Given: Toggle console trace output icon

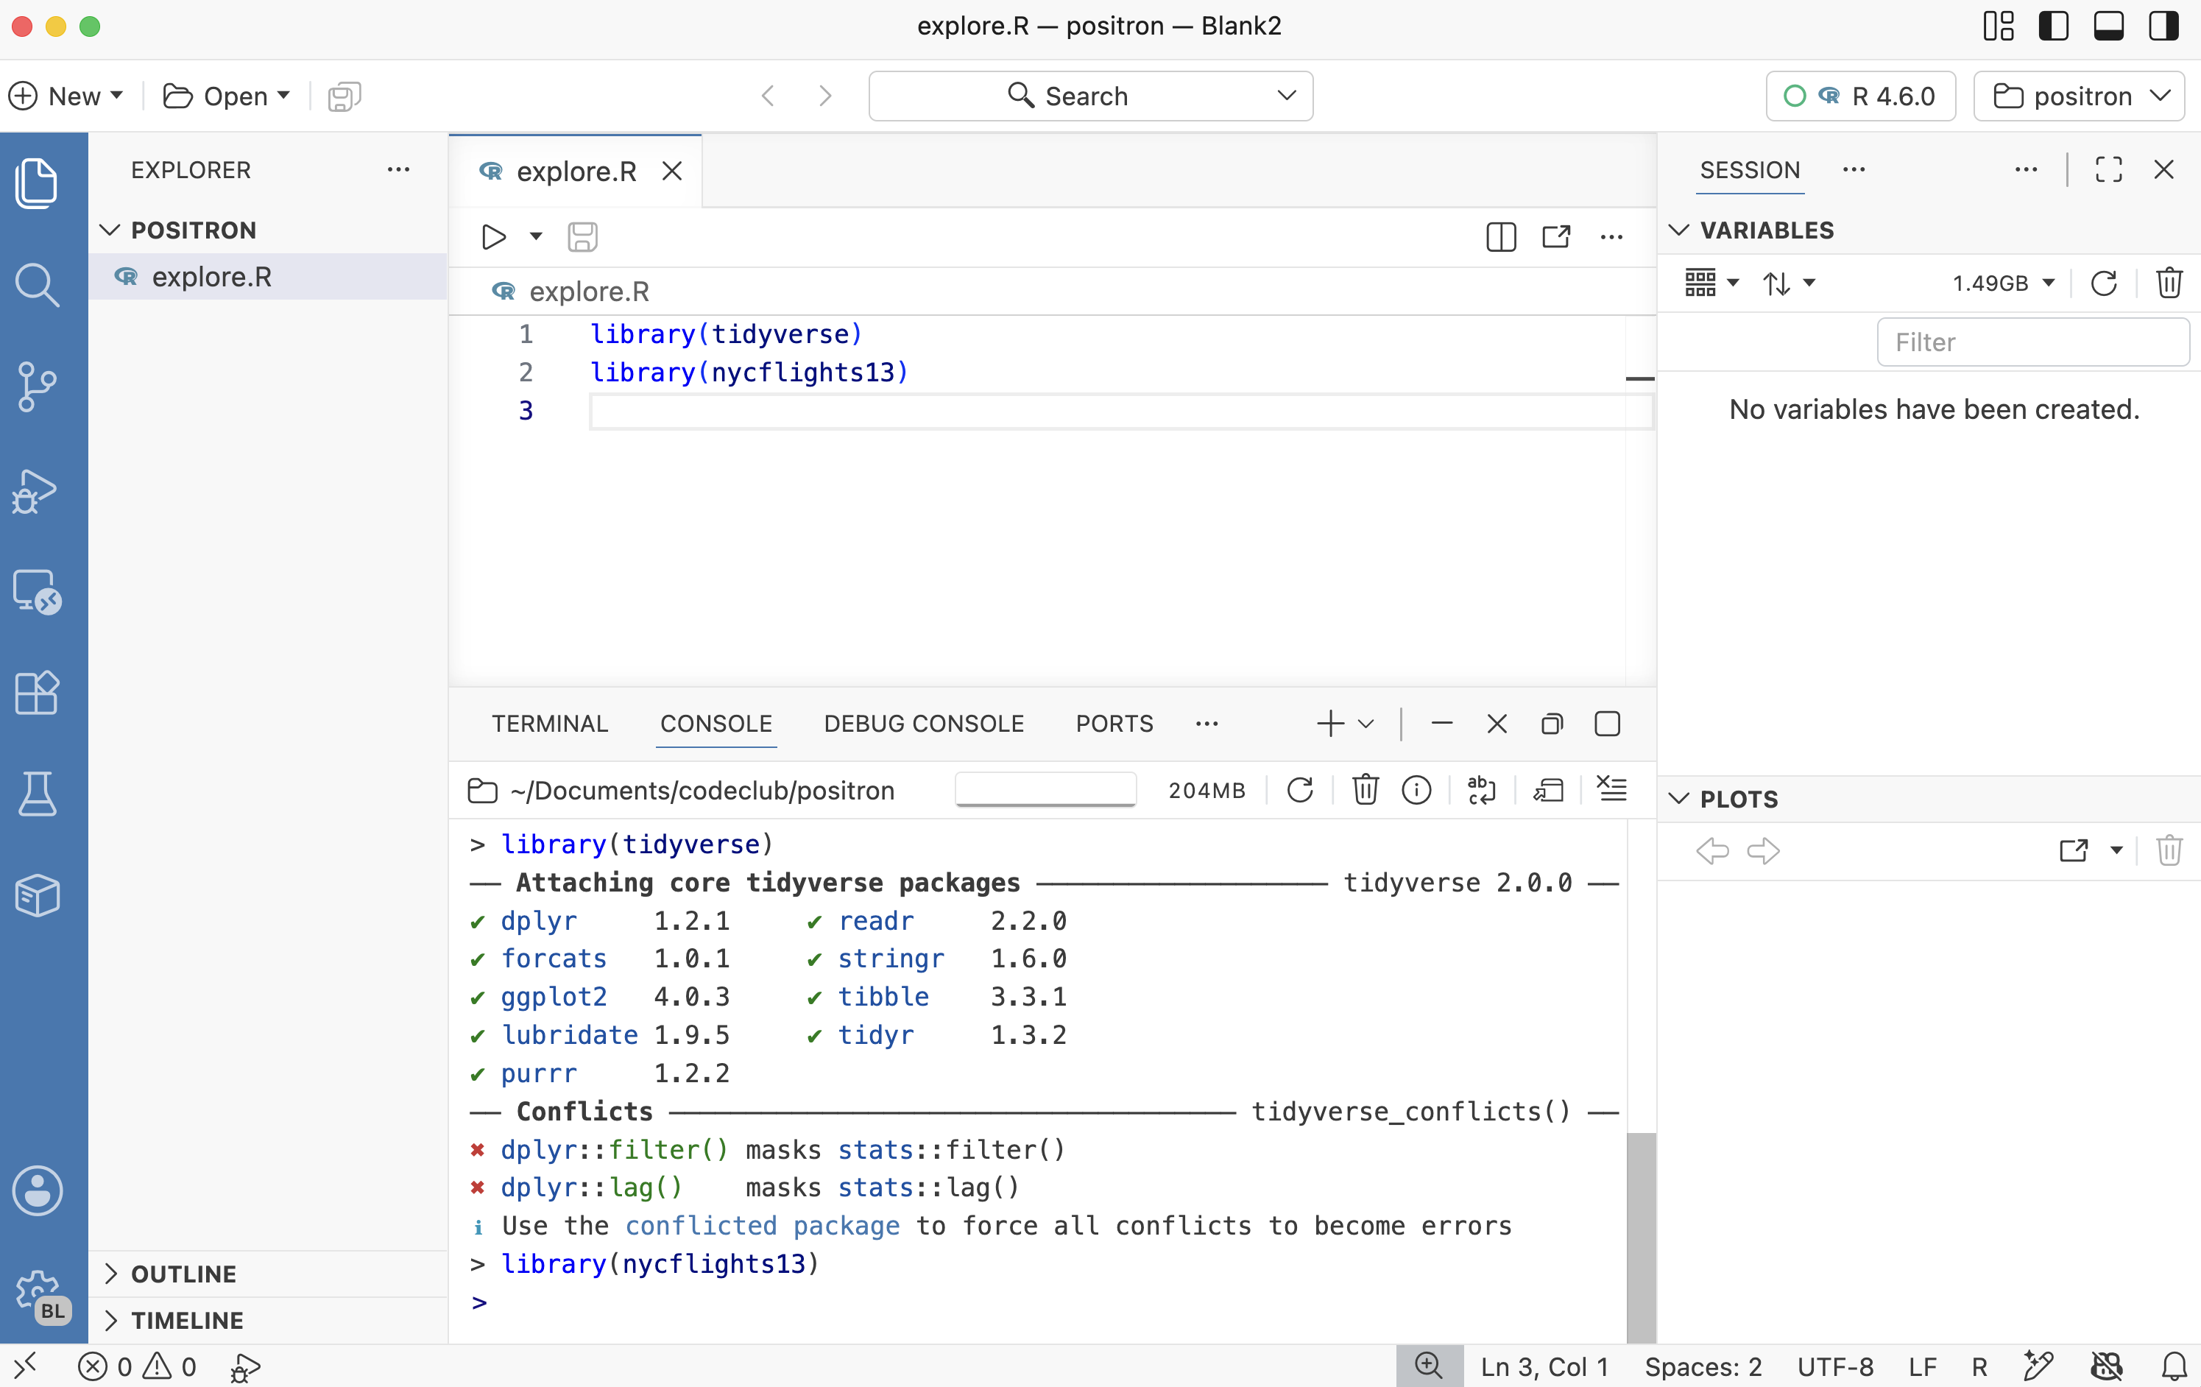Looking at the screenshot, I should click(x=1548, y=790).
